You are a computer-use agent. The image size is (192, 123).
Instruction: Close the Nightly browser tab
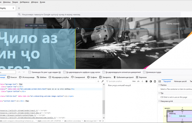click(x=13, y=8)
